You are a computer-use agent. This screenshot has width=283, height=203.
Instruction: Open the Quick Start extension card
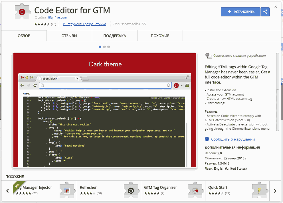[x=237, y=191]
